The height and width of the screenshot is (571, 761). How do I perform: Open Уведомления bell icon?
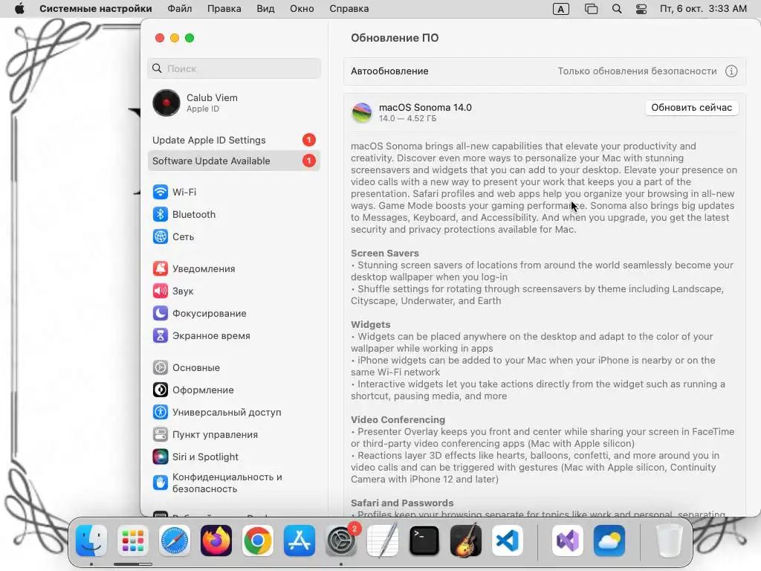coord(161,268)
